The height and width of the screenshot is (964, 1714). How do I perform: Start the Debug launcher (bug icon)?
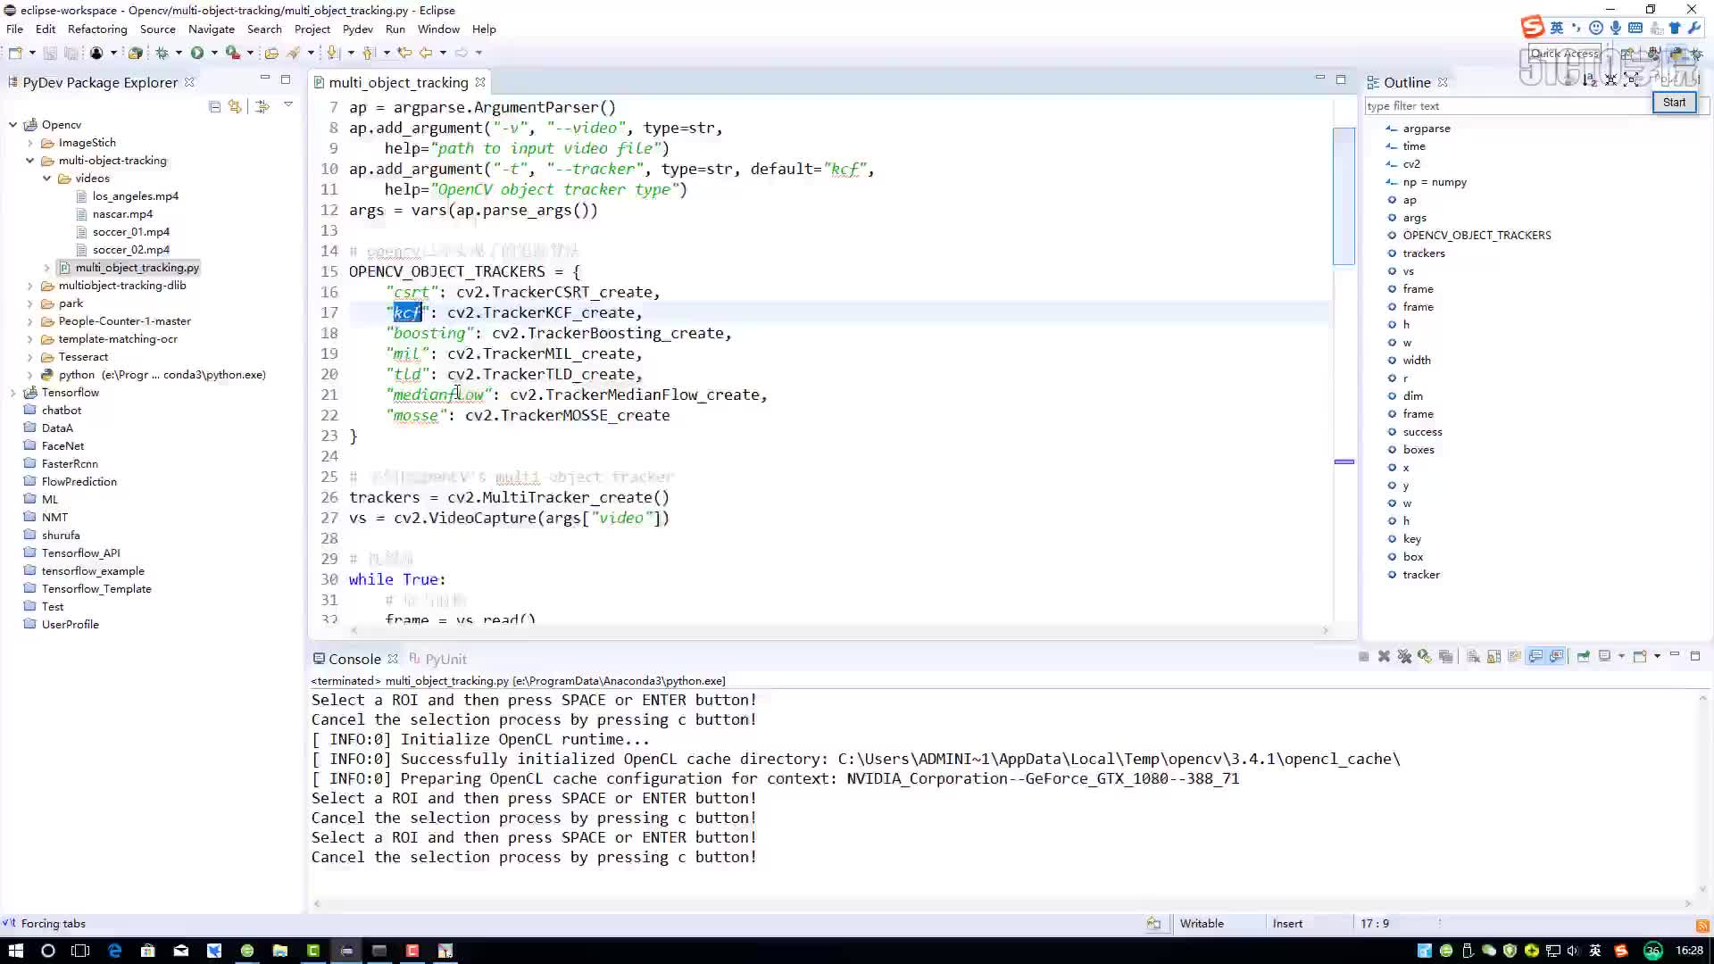click(x=162, y=53)
